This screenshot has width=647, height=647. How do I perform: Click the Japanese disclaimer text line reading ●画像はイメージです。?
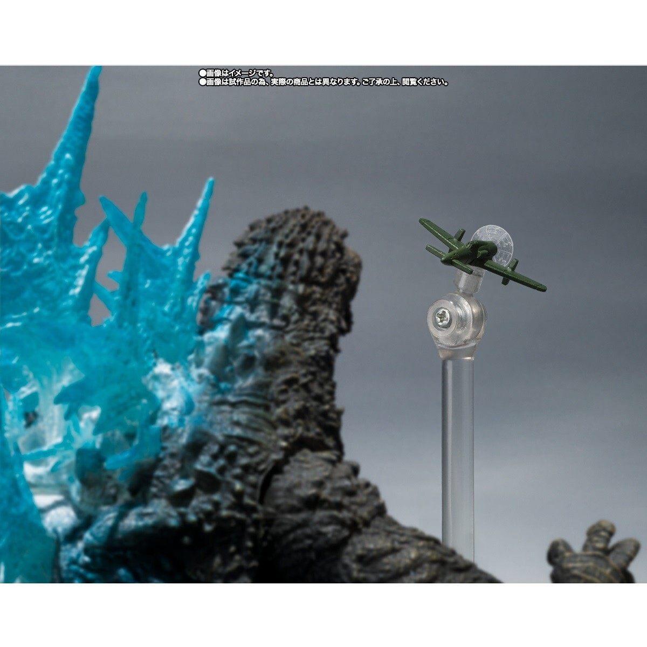point(237,73)
